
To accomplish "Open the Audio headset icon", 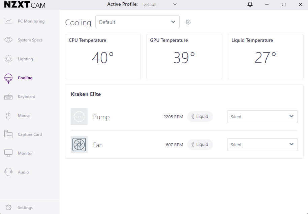I will (x=8, y=172).
